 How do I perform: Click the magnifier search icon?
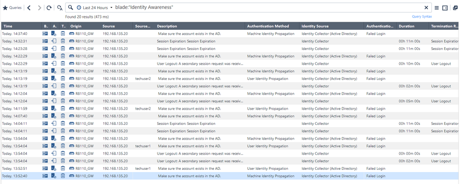(x=70, y=8)
